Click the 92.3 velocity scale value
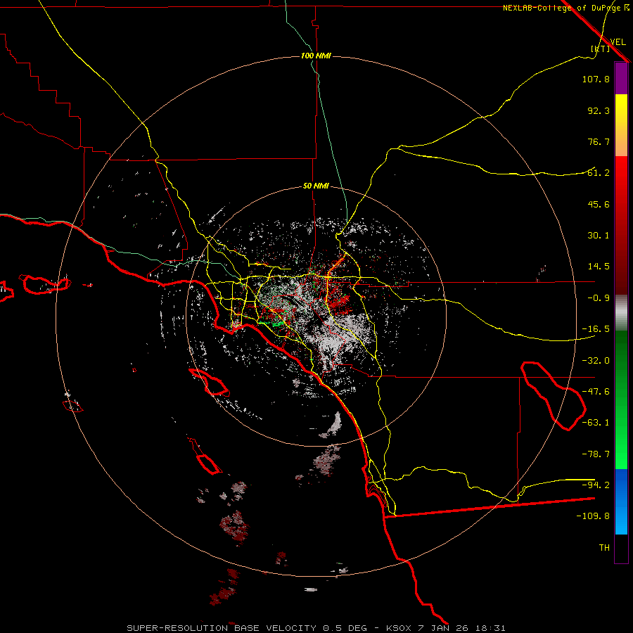Viewport: 633px width, 633px height. (599, 110)
